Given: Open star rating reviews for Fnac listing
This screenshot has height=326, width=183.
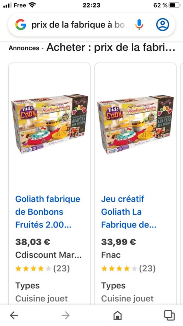Looking at the screenshot, I should pyautogui.click(x=128, y=268).
